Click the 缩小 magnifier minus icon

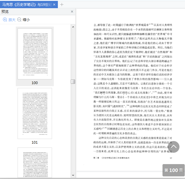pyautogui.click(x=19, y=20)
